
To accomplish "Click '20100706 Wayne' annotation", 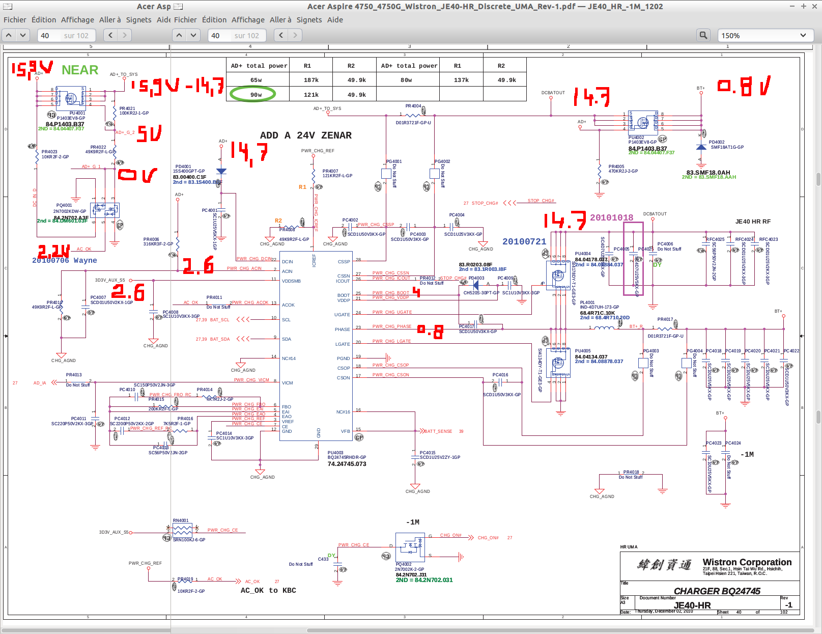I will (64, 260).
